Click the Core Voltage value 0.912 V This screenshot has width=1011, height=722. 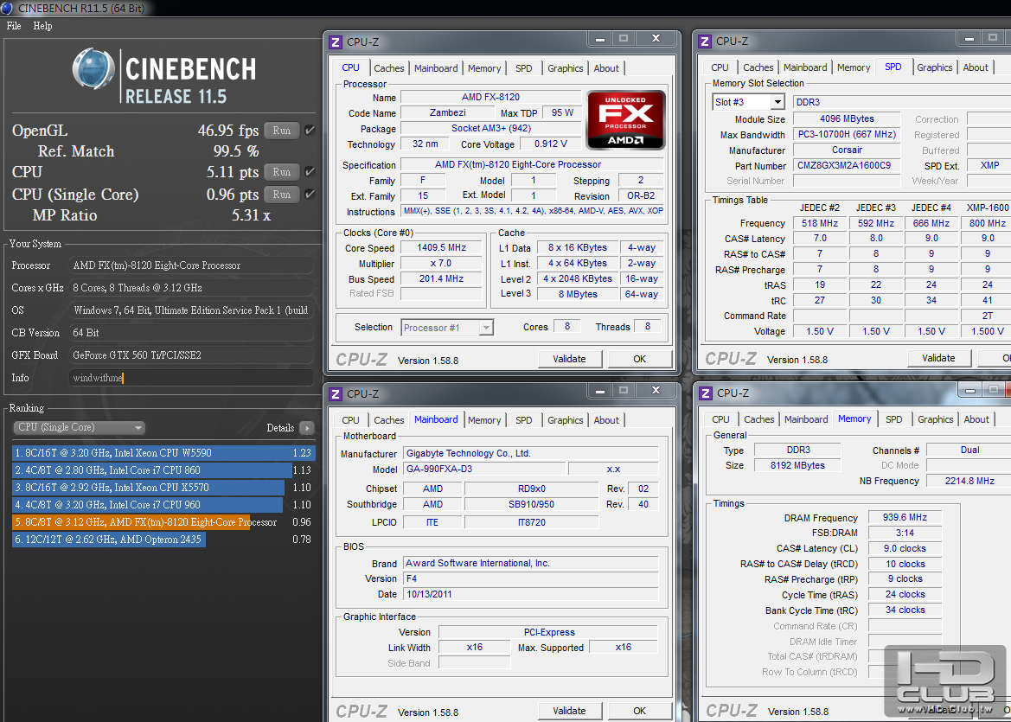(x=551, y=144)
